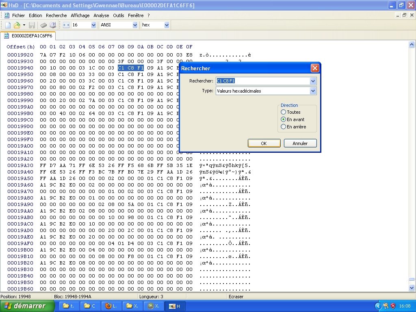Open the taskbar folder item labeled t.

[69, 306]
